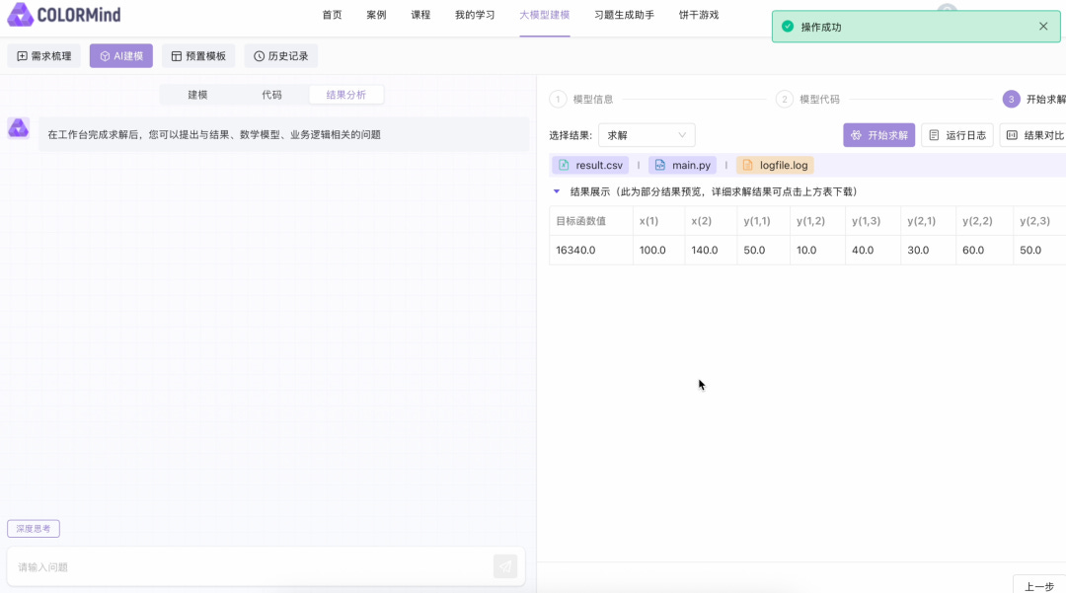Open 我的学习 page

(475, 15)
